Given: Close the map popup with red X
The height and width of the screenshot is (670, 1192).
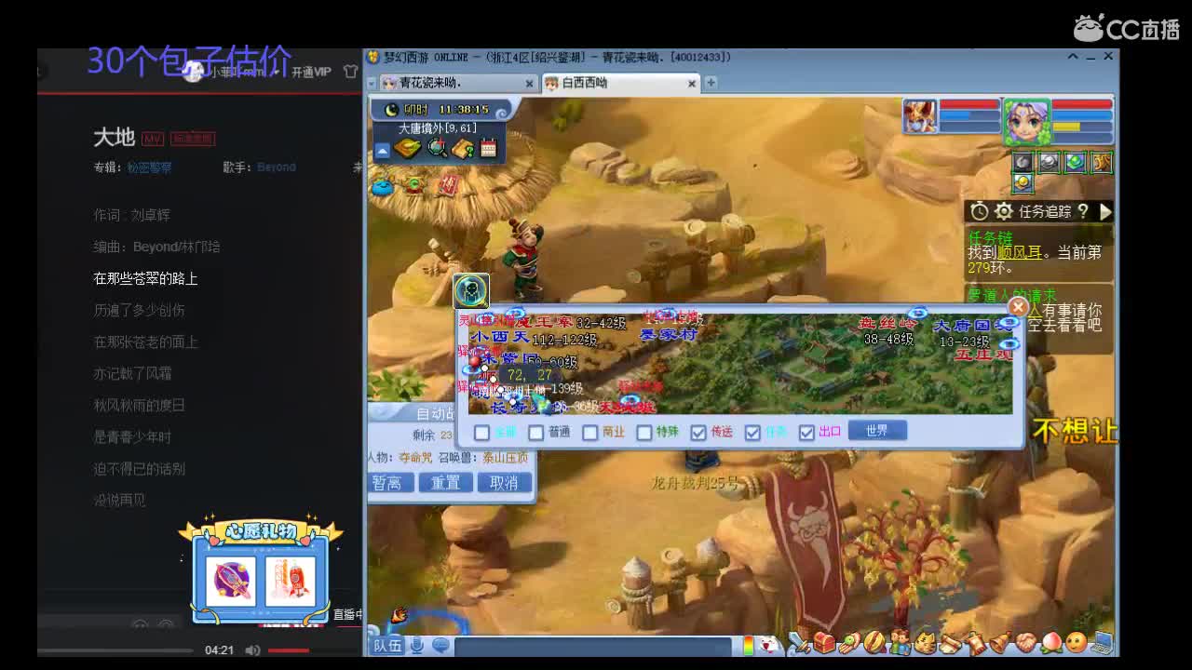Looking at the screenshot, I should [x=1018, y=306].
